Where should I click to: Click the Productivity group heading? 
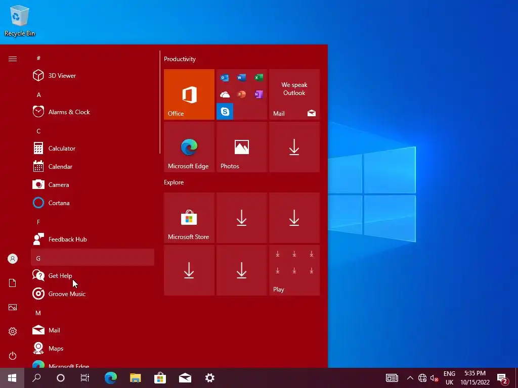[180, 59]
